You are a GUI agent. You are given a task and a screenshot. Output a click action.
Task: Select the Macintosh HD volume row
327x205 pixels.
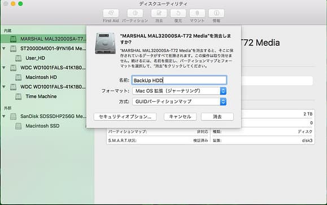[x=43, y=78]
